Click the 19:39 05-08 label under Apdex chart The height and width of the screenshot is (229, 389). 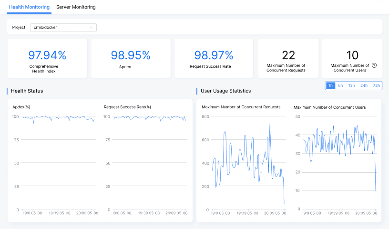(x=60, y=213)
